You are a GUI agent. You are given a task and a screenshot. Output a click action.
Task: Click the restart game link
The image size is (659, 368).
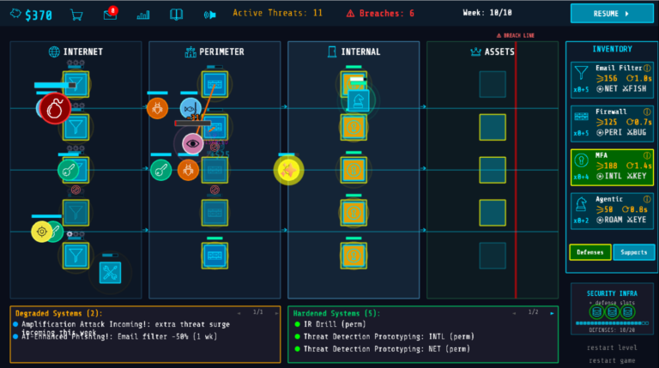(x=612, y=360)
